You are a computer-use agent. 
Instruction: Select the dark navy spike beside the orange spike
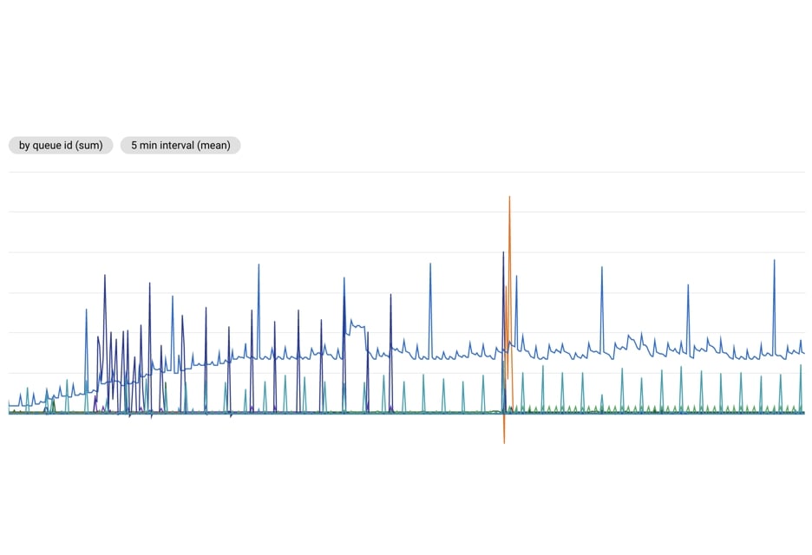503,253
